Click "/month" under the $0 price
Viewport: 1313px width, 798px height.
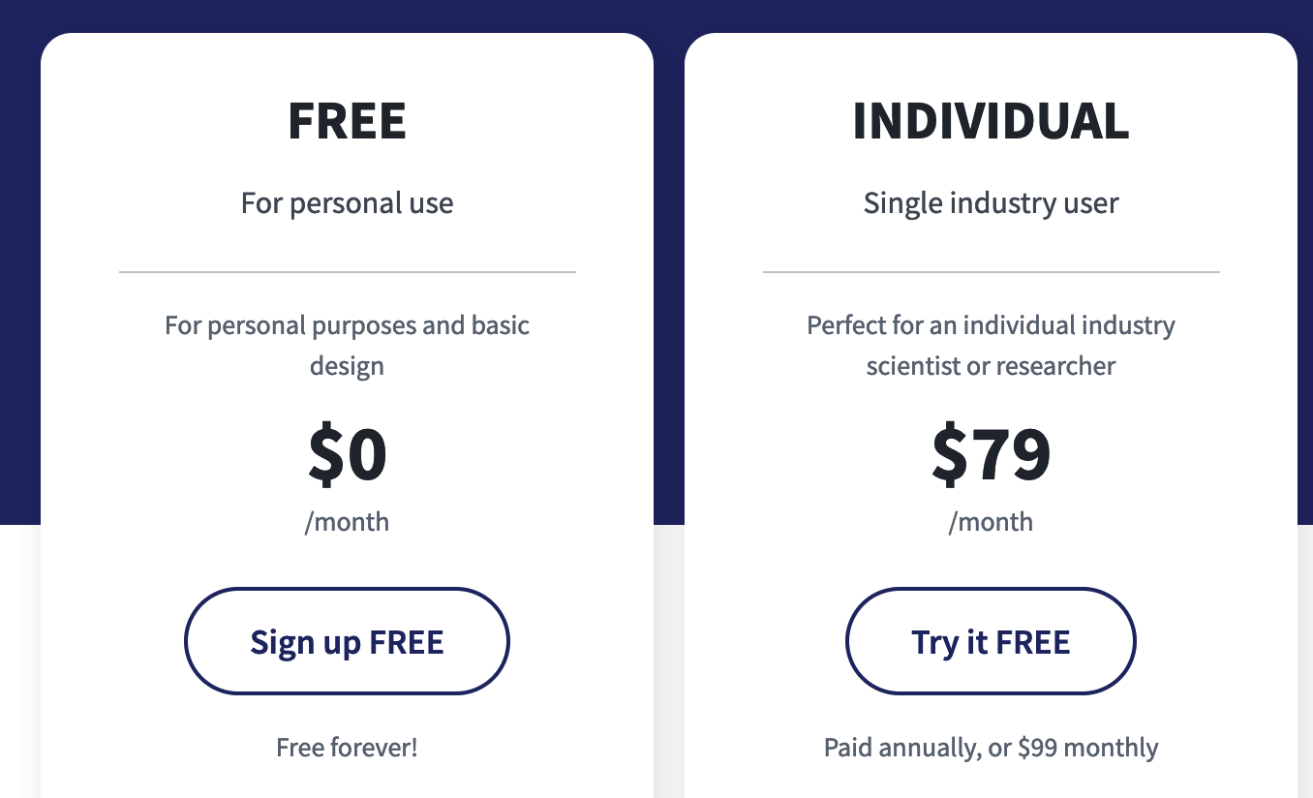pyautogui.click(x=347, y=522)
